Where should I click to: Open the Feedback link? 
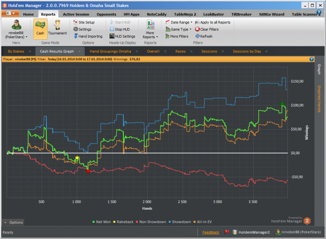tap(211, 232)
